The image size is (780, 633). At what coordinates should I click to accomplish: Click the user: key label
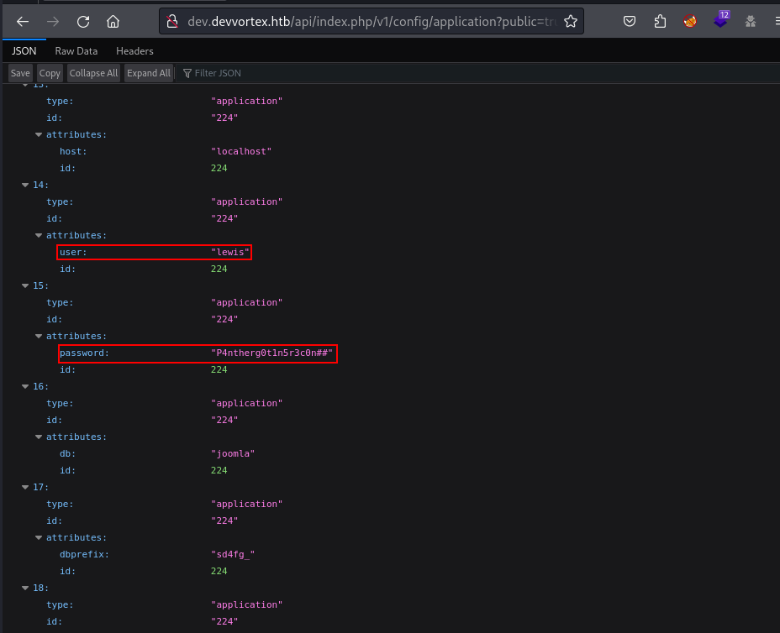pyautogui.click(x=73, y=252)
